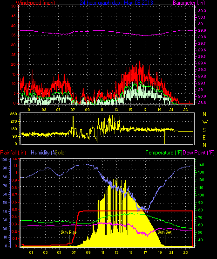The height and width of the screenshot is (259, 217).
Task: Click the E compass direction label
Action: click(204, 137)
